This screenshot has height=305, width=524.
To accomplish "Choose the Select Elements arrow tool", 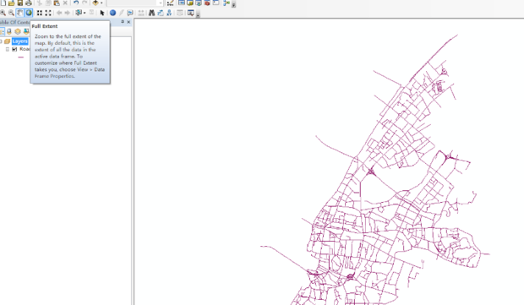I will (x=102, y=13).
